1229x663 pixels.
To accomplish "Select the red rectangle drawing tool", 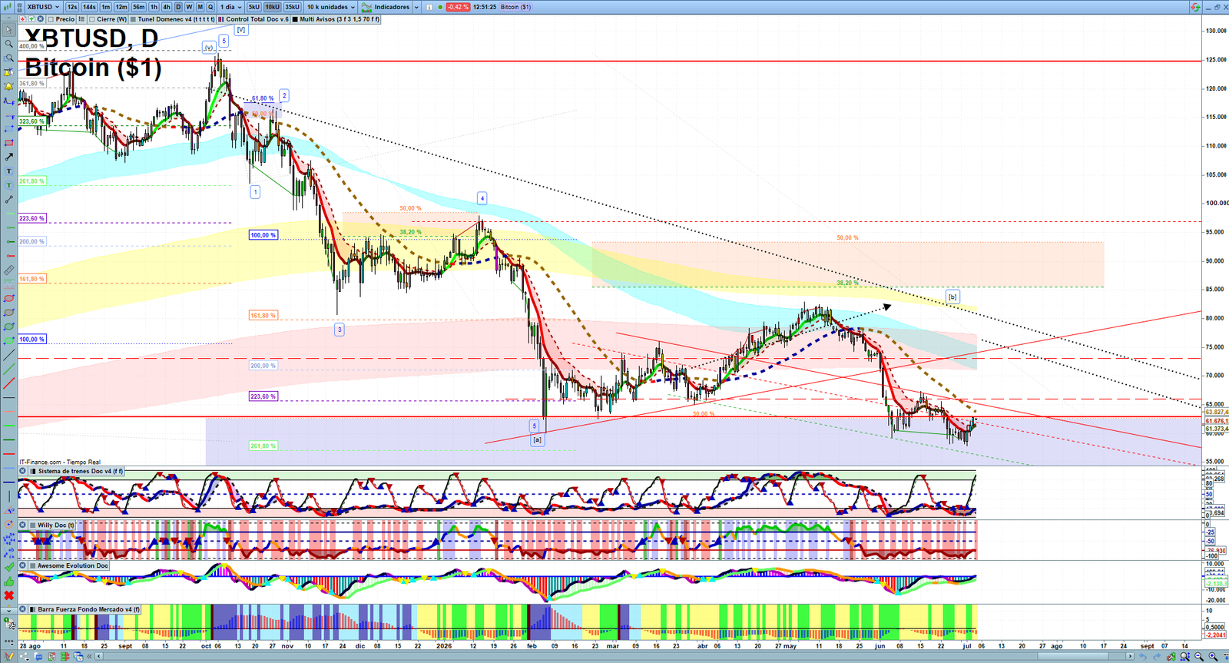I will pos(9,142).
